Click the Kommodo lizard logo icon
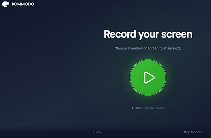This screenshot has height=138, width=211. (x=6, y=4)
